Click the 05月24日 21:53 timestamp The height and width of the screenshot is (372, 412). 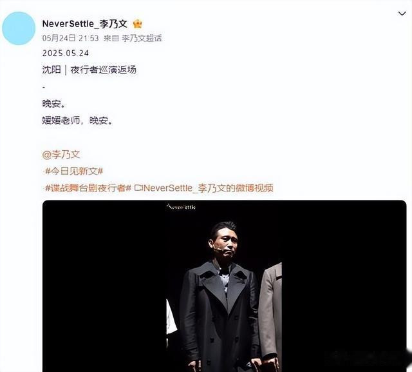70,39
